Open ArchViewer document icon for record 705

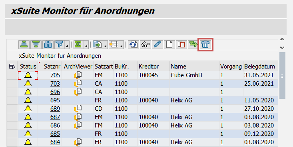coord(78,75)
